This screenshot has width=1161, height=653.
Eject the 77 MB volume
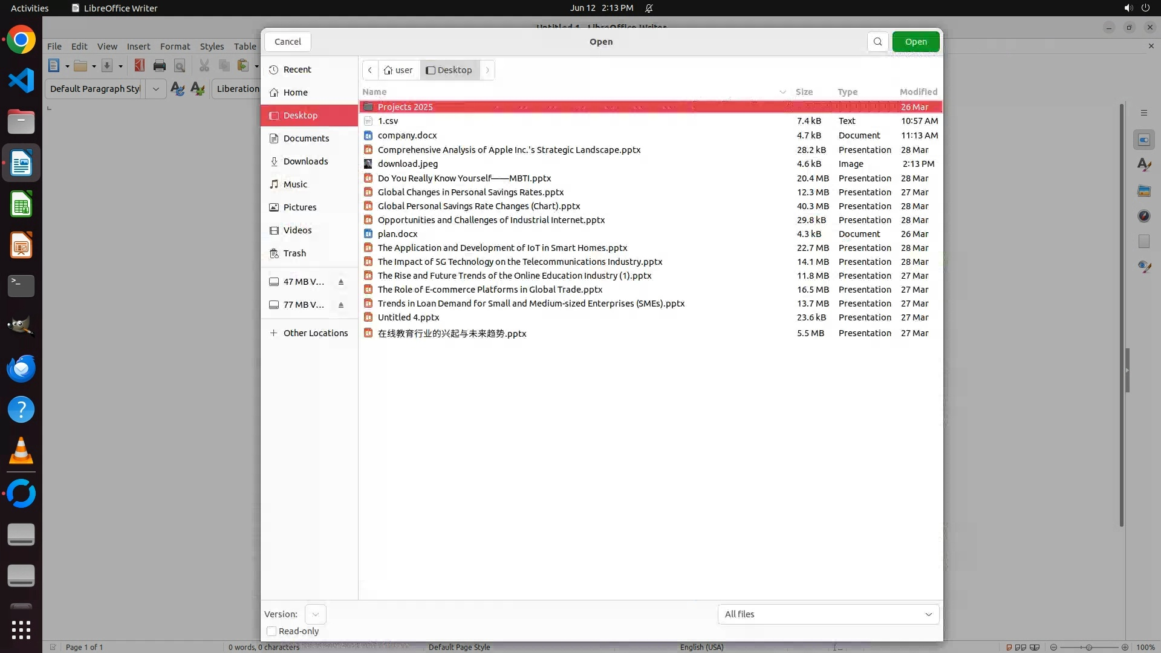[x=341, y=305]
